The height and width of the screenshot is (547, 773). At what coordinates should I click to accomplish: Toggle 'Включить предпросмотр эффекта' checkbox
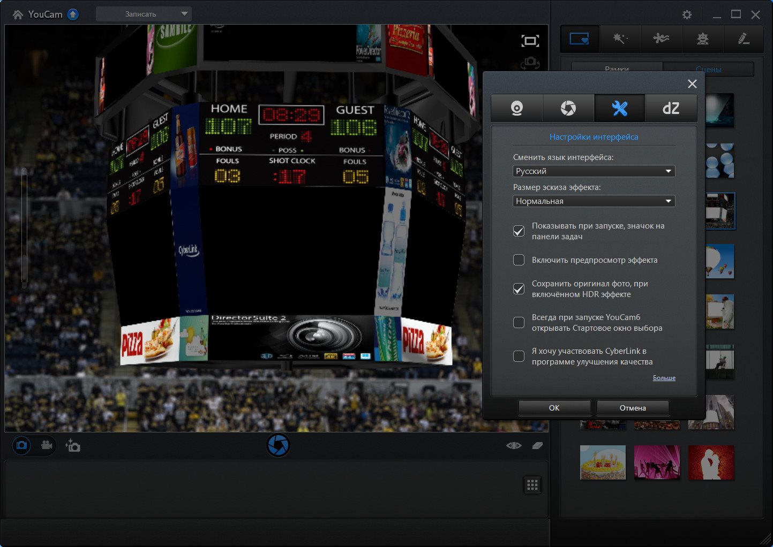(x=519, y=260)
